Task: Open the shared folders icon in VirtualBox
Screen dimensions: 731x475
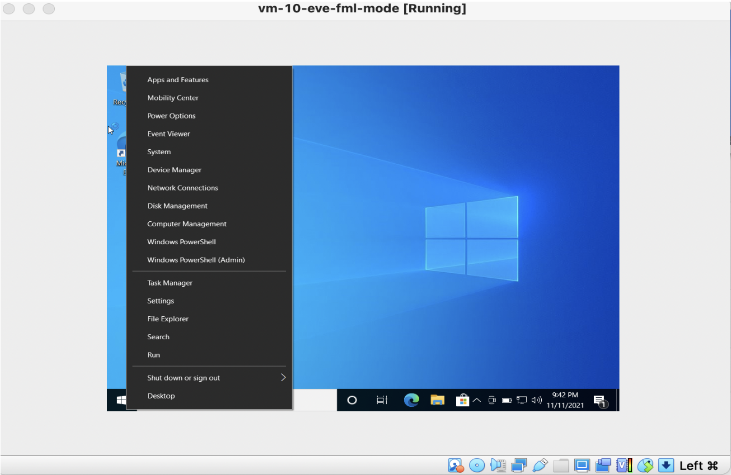Action: tap(561, 465)
